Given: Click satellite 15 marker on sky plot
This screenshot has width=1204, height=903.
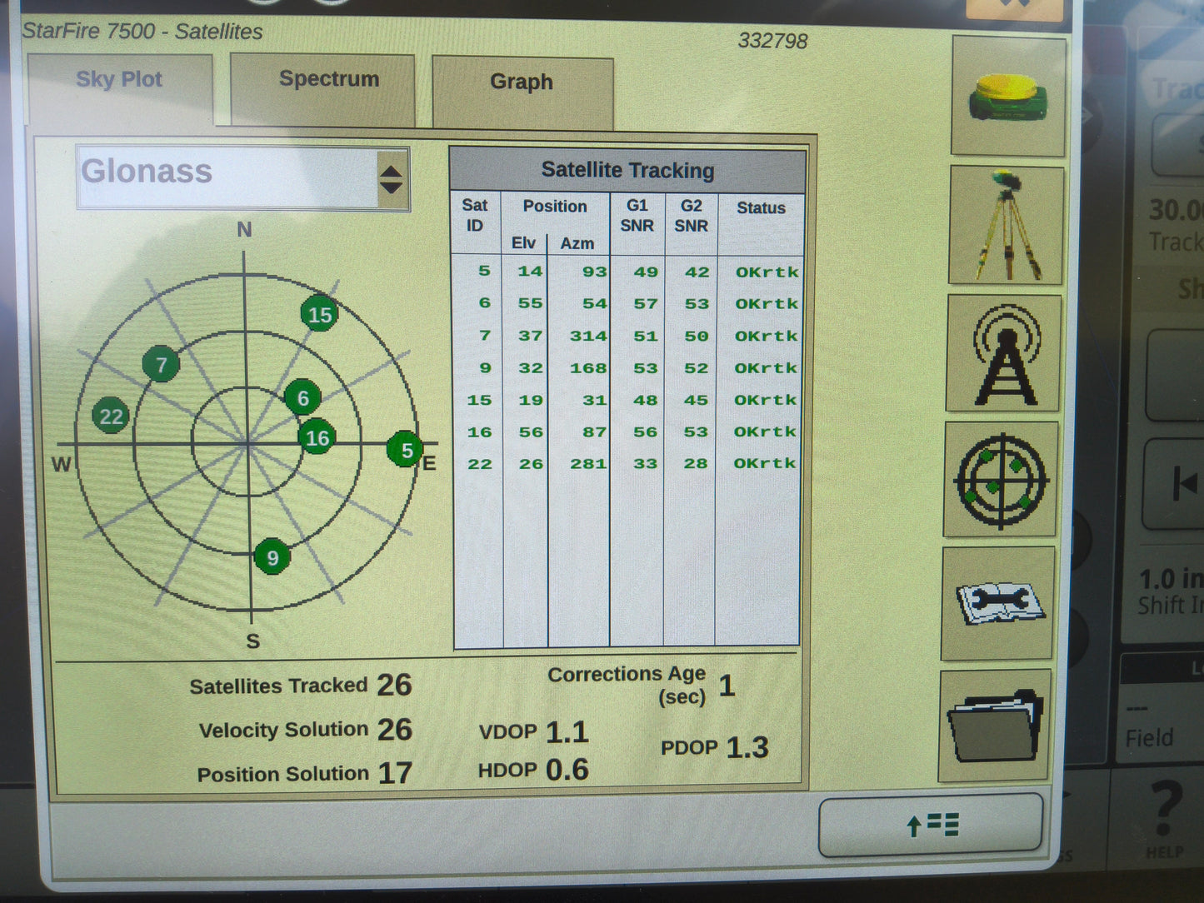Looking at the screenshot, I should coord(320,314).
